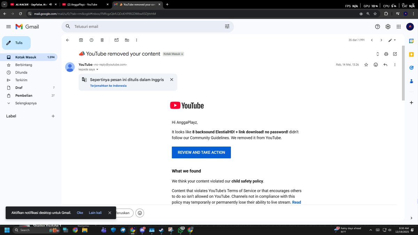Click REVIEW AND TAKE ACTION button
The height and width of the screenshot is (235, 418).
point(201,152)
